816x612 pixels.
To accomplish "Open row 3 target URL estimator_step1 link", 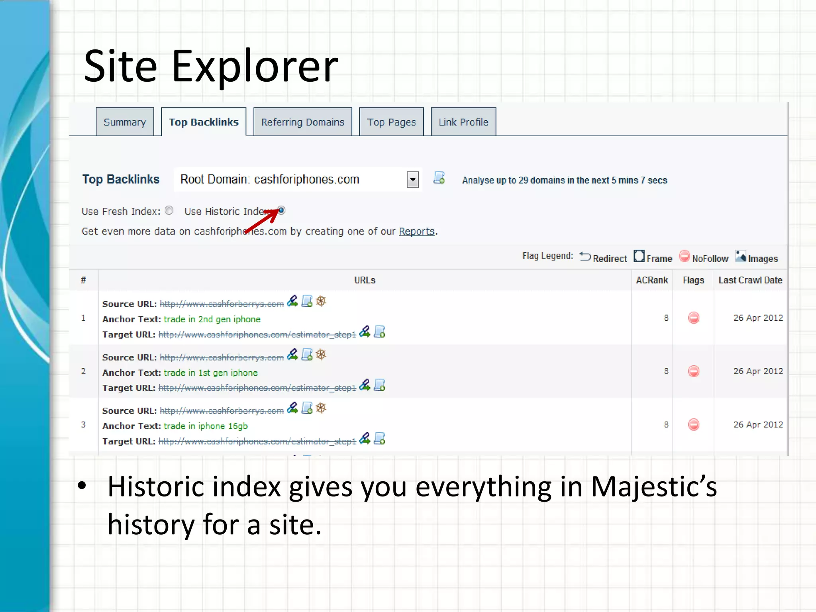I will point(257,441).
